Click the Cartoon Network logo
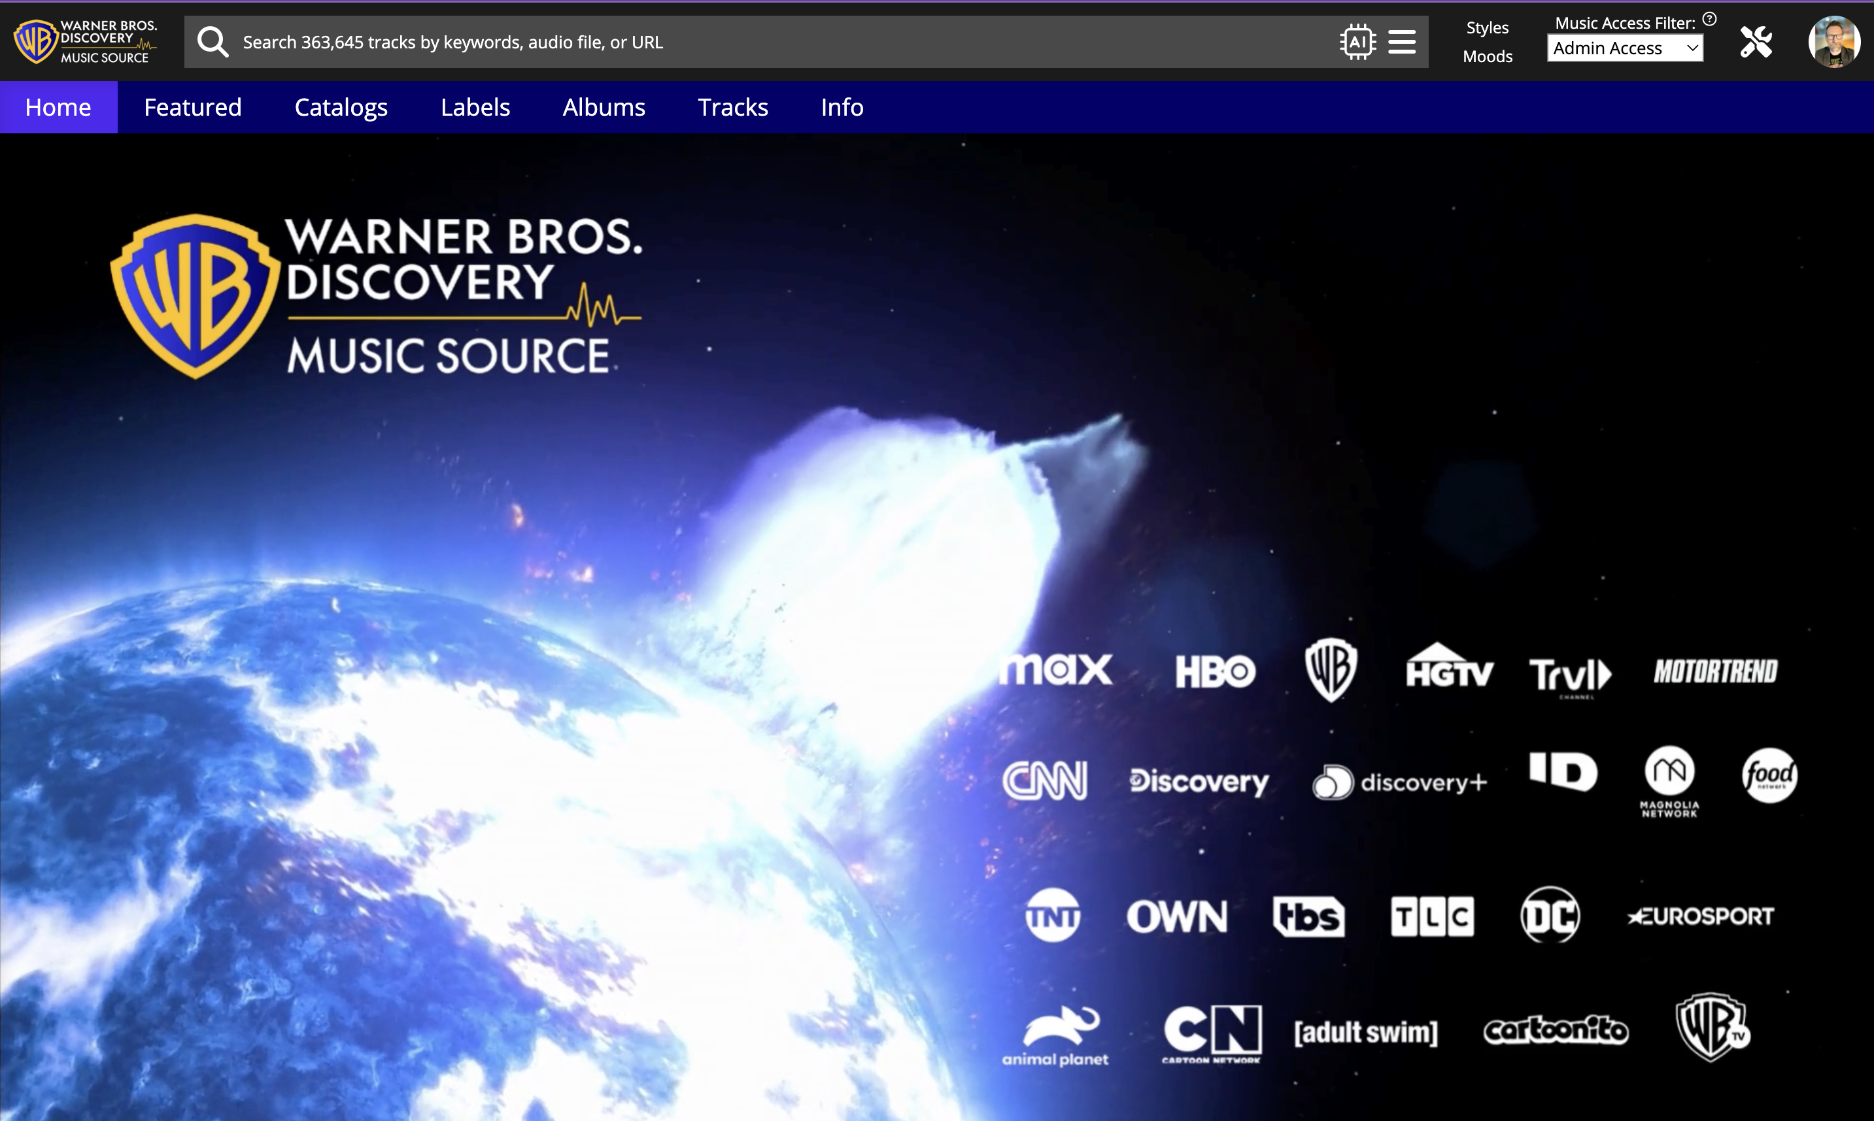1874x1121 pixels. pyautogui.click(x=1211, y=1032)
